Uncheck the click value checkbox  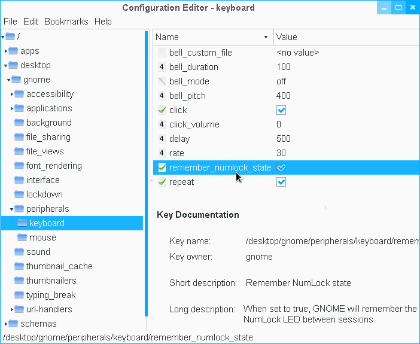[281, 110]
